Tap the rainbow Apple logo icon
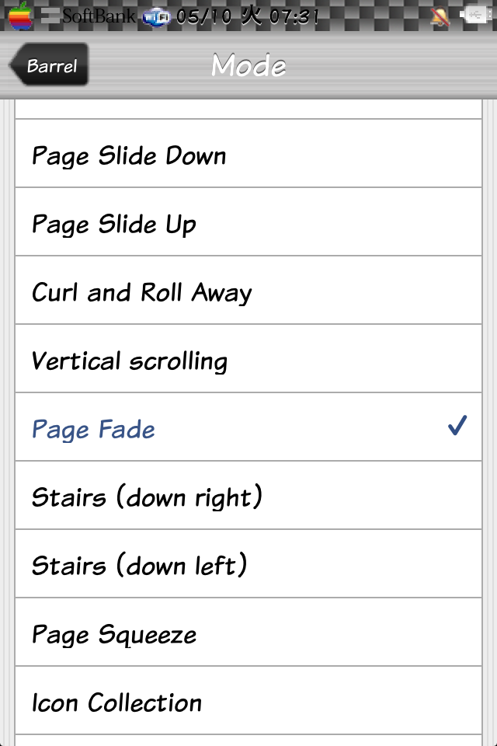Viewport: 497px width, 746px height. (x=20, y=15)
